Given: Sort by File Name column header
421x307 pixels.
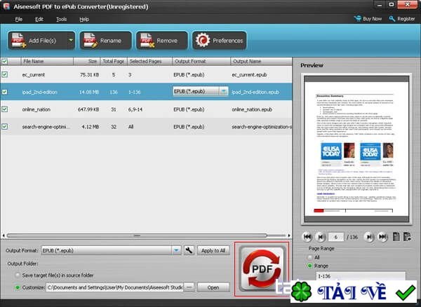Looking at the screenshot, I should (47, 62).
